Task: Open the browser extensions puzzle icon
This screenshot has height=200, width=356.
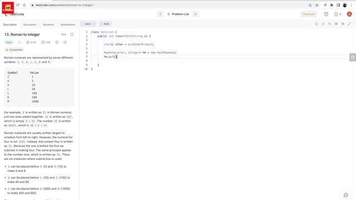Action: click(332, 5)
